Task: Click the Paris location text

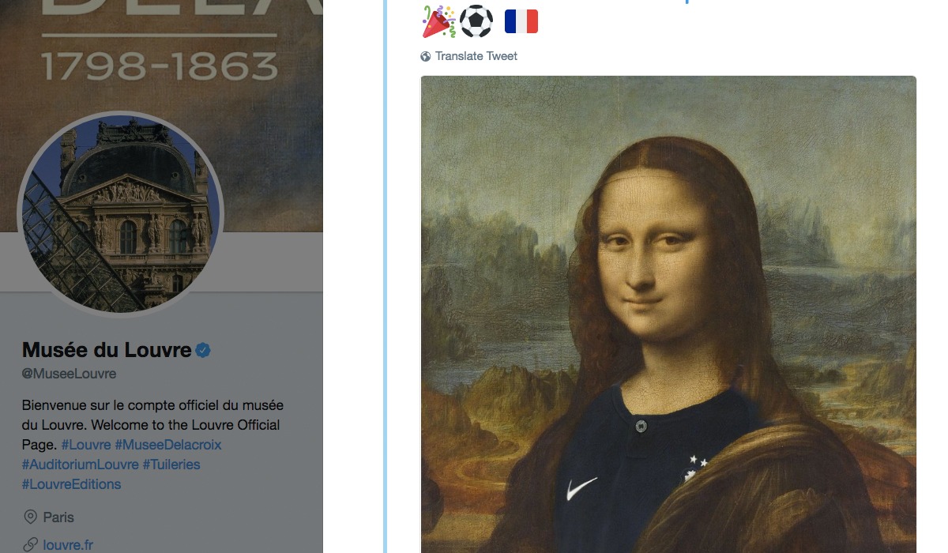Action: tap(58, 517)
